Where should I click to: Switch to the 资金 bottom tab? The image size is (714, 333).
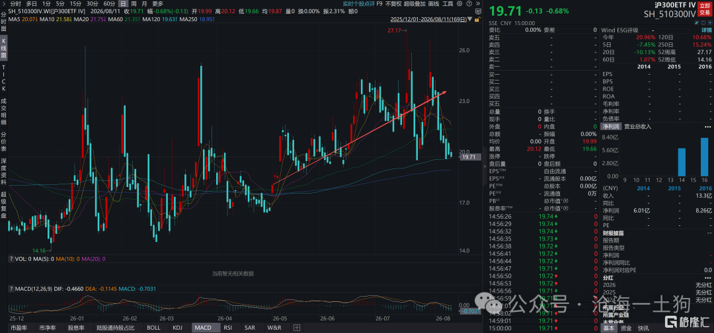(626, 328)
